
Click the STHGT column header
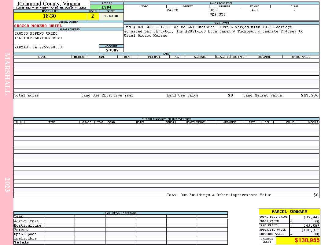170,122
